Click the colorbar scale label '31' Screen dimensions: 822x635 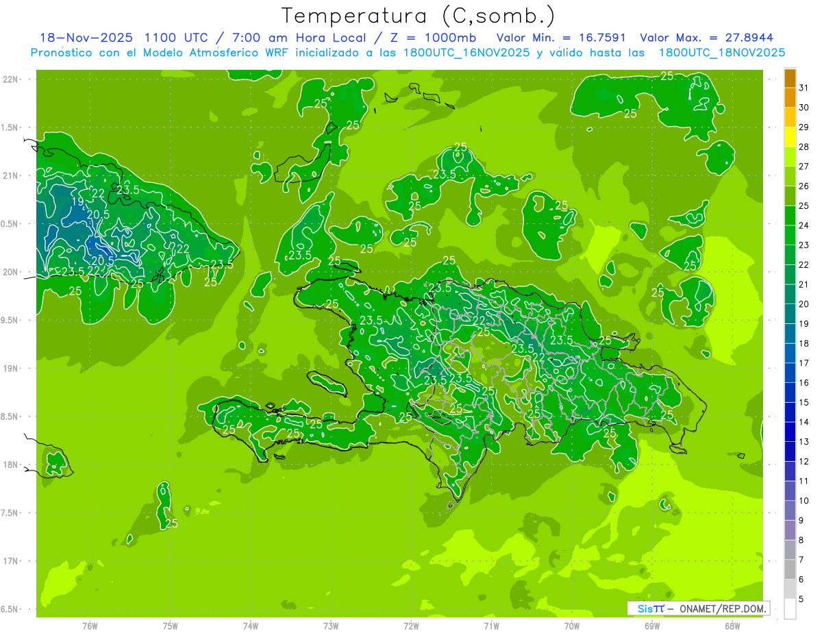click(804, 88)
